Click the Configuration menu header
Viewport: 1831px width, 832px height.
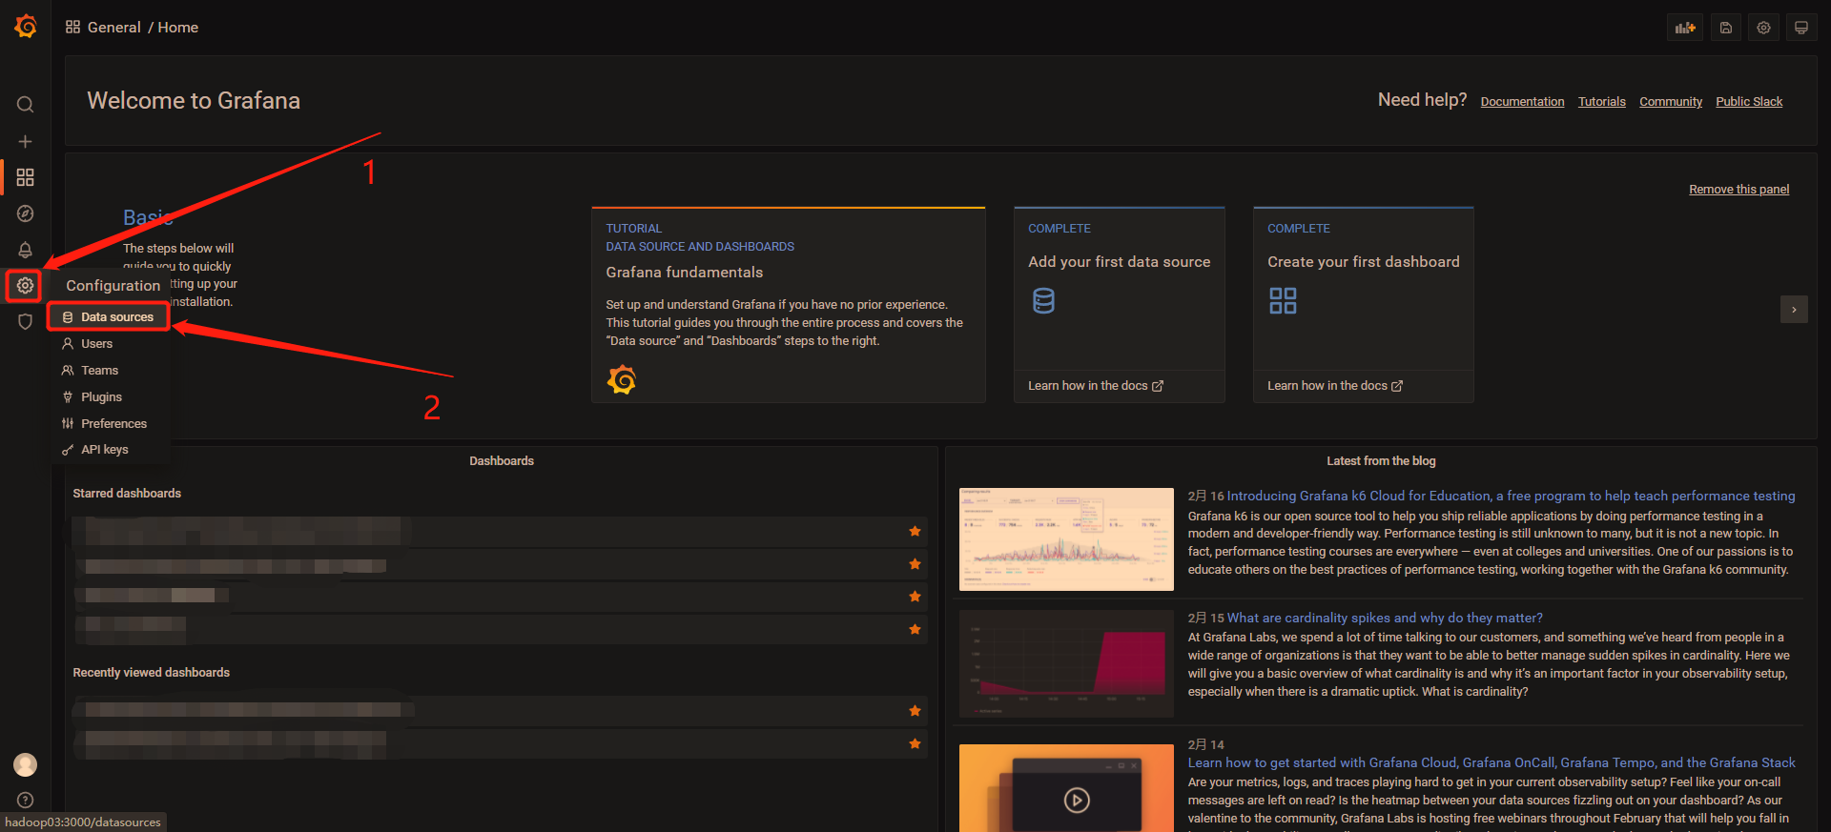click(113, 286)
